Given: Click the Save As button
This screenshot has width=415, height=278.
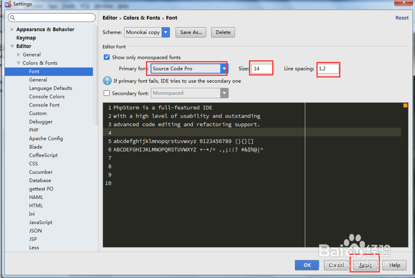Looking at the screenshot, I should click(190, 32).
